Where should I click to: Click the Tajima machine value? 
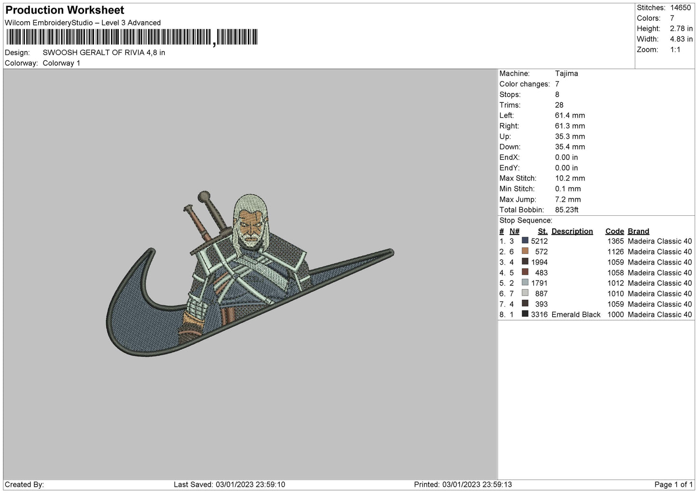pyautogui.click(x=566, y=73)
